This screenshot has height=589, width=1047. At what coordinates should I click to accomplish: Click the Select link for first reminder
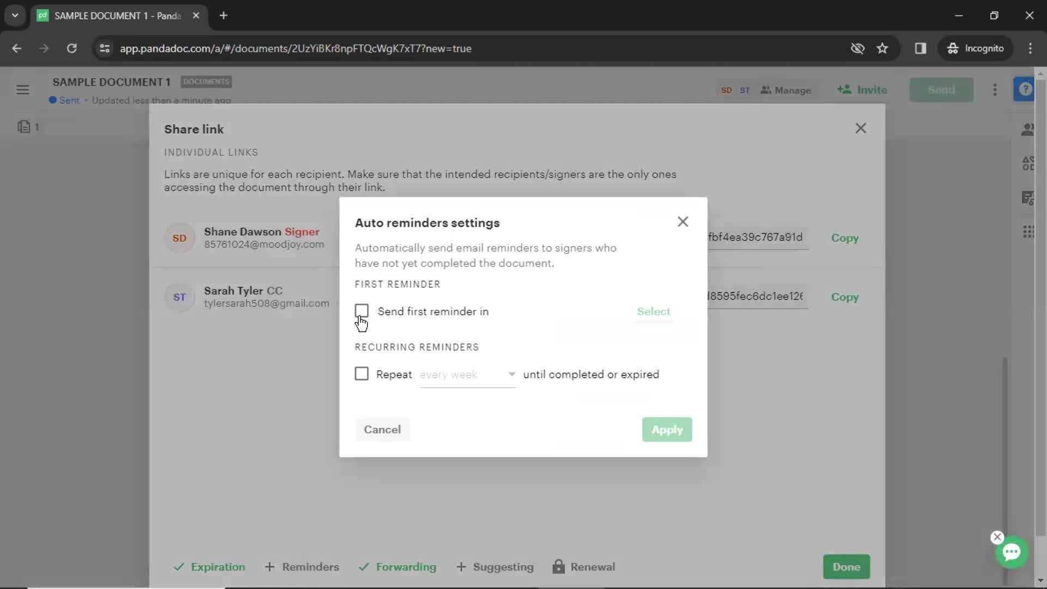pyautogui.click(x=653, y=311)
